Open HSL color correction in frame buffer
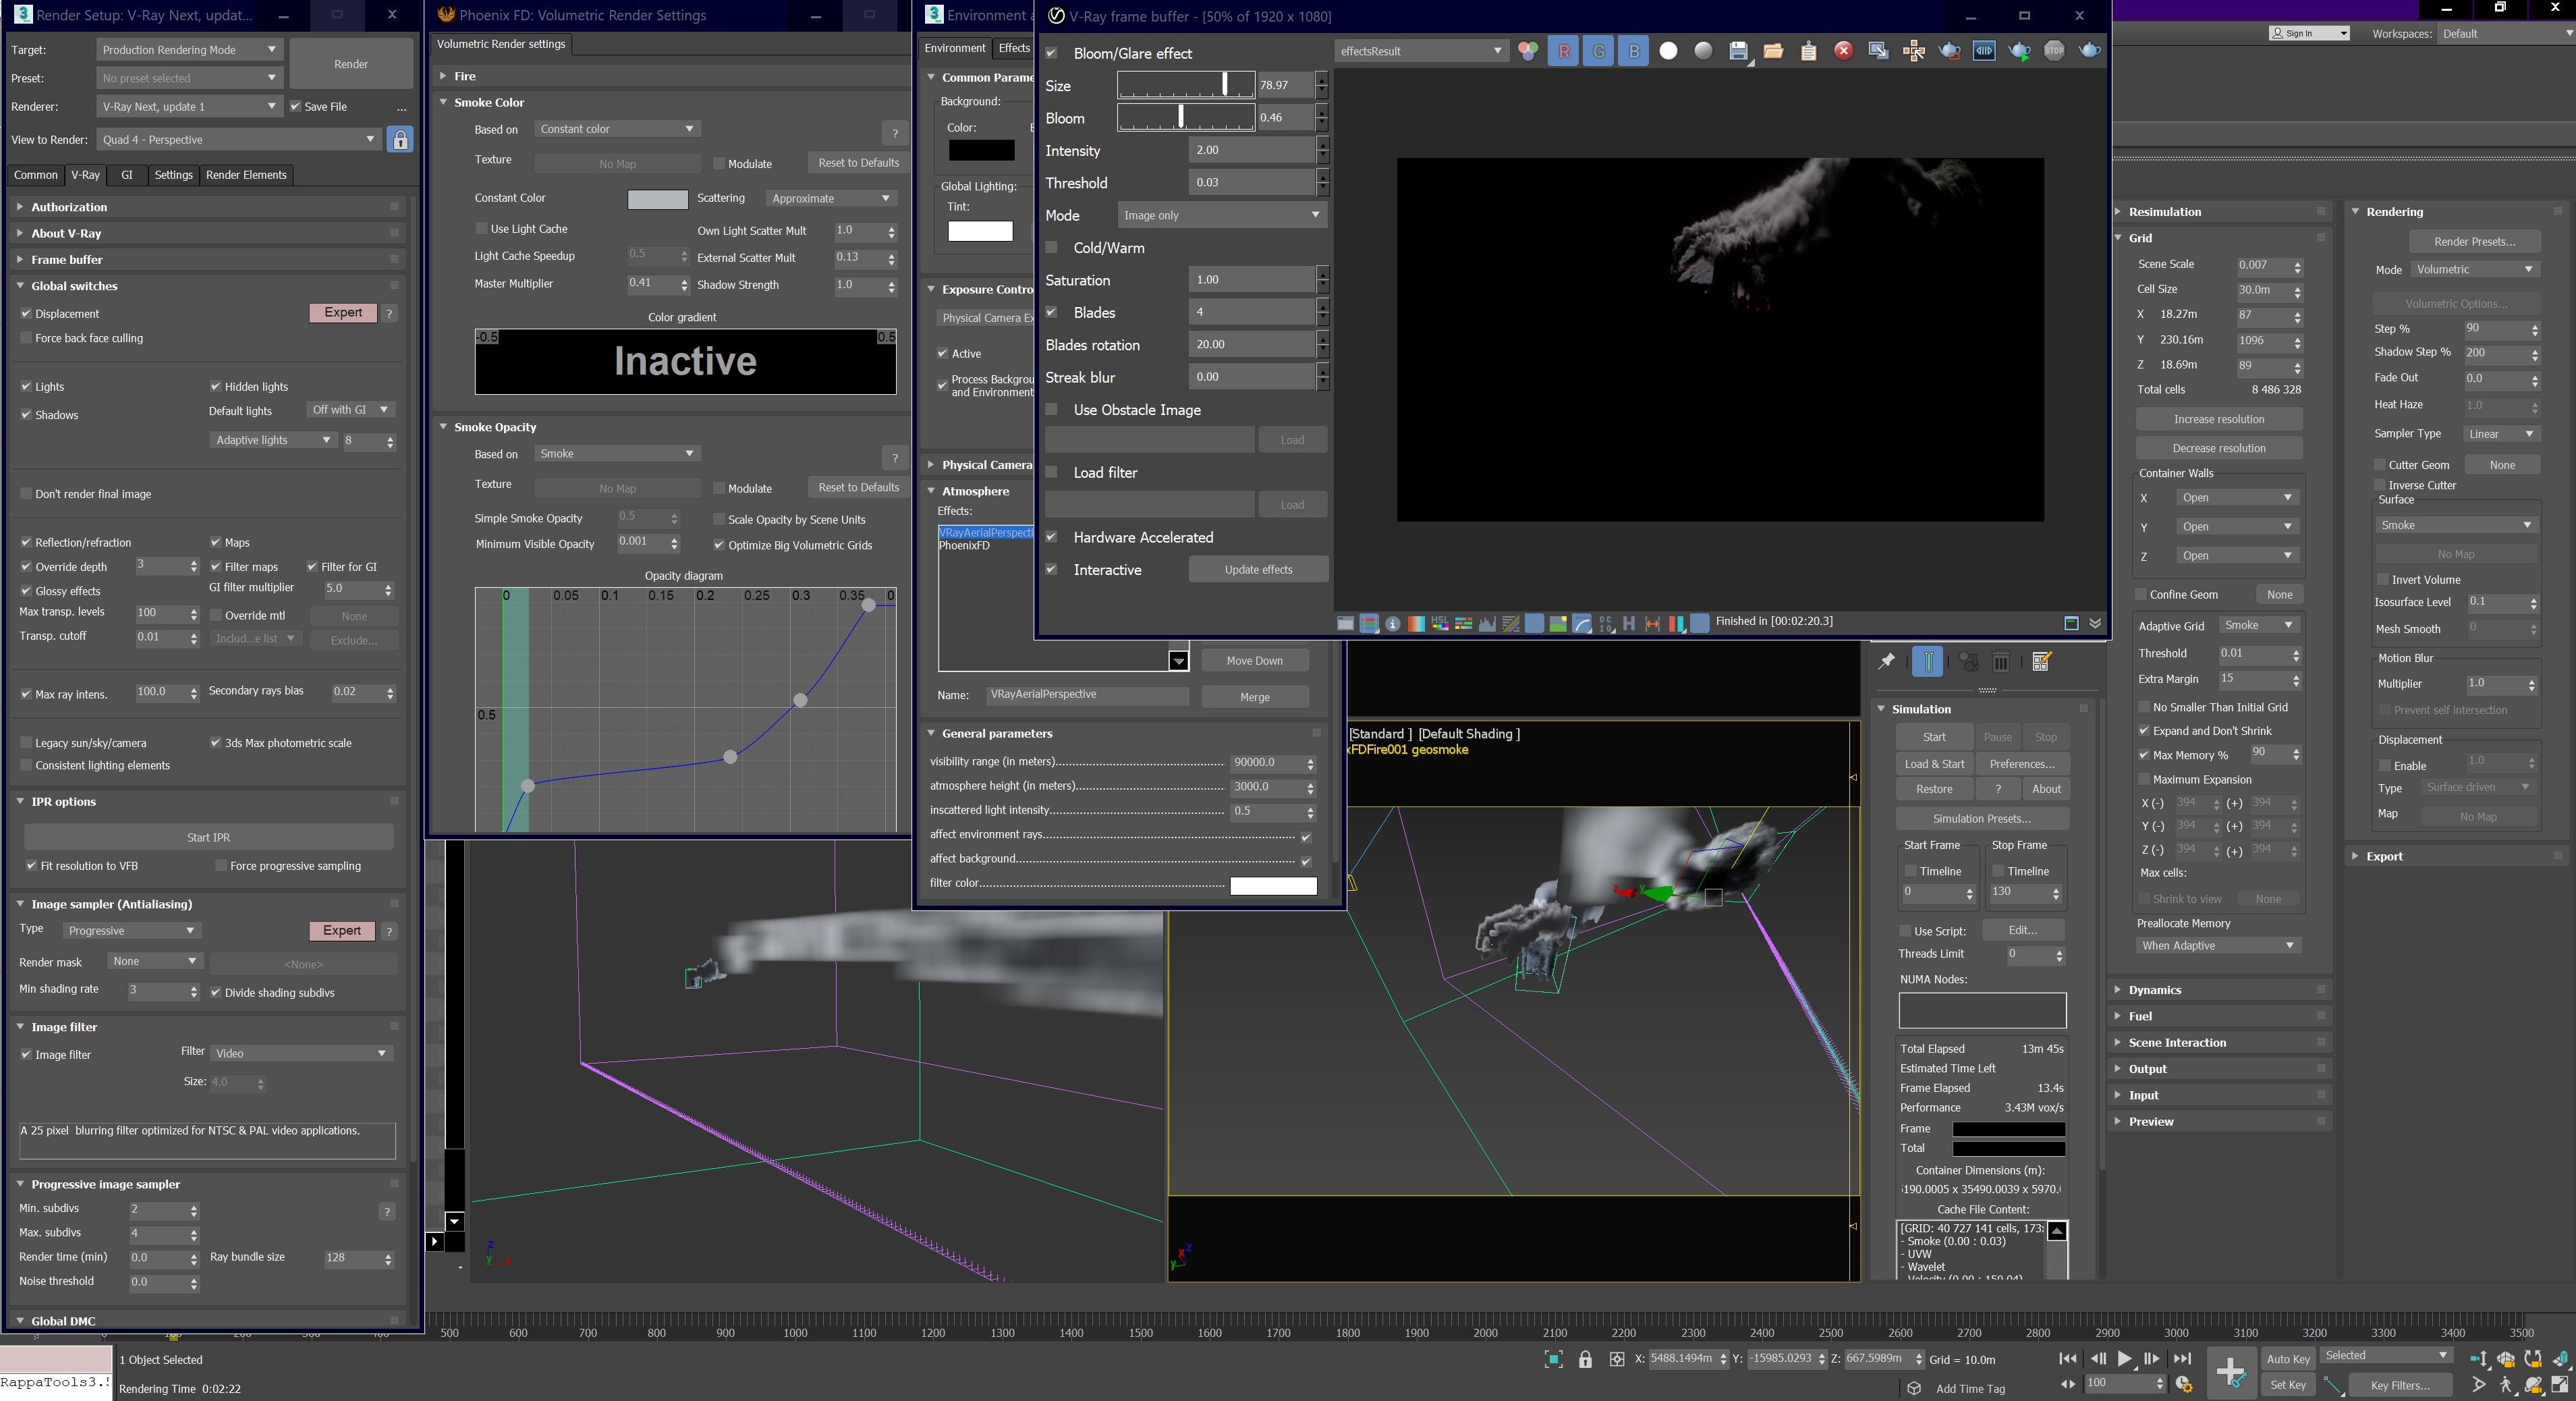Image resolution: width=2576 pixels, height=1401 pixels. click(1440, 624)
